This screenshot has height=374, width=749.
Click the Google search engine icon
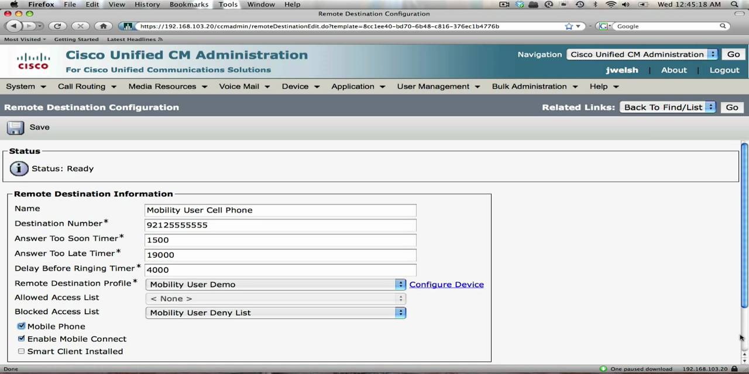(603, 26)
